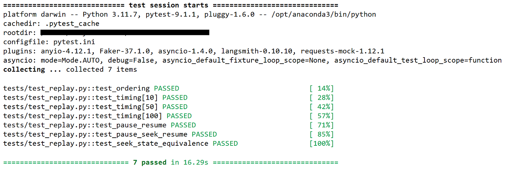
Task: Click the redacted rootdir path
Action: click(125, 33)
